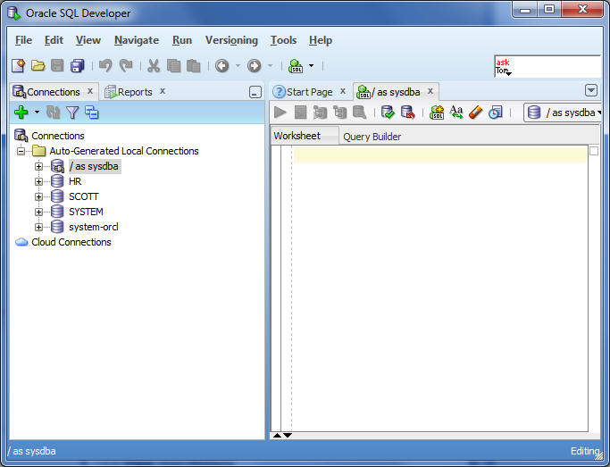The height and width of the screenshot is (467, 610).
Task: Click the Clear eraser icon
Action: point(475,113)
